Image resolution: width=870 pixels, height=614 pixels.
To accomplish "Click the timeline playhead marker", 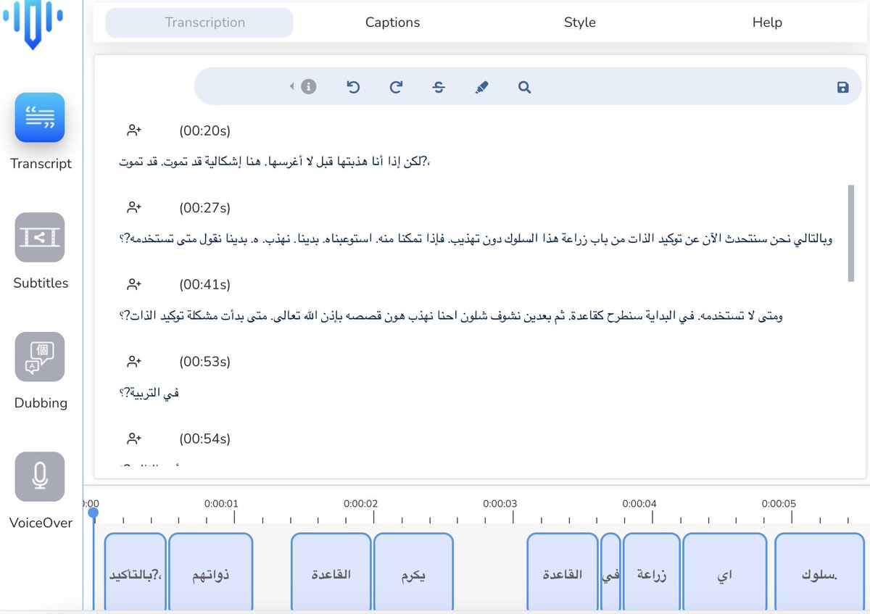I will point(93,513).
